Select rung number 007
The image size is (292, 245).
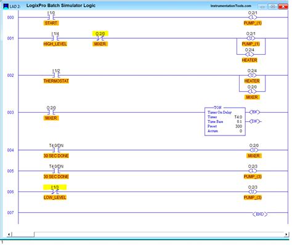10,213
